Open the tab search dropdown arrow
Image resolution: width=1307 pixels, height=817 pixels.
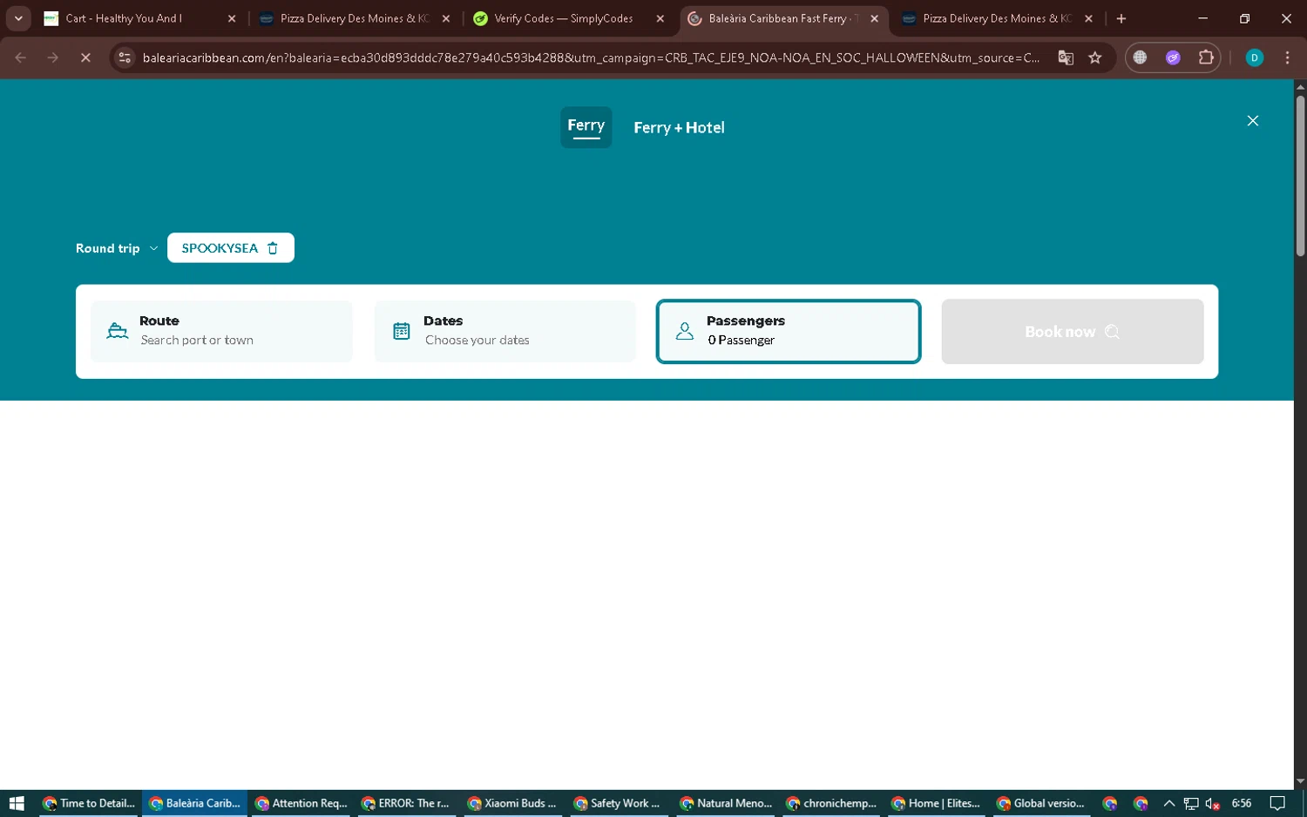(18, 18)
